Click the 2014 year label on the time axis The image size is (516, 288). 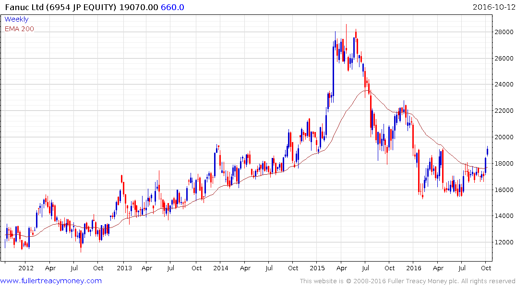pyautogui.click(x=220, y=268)
